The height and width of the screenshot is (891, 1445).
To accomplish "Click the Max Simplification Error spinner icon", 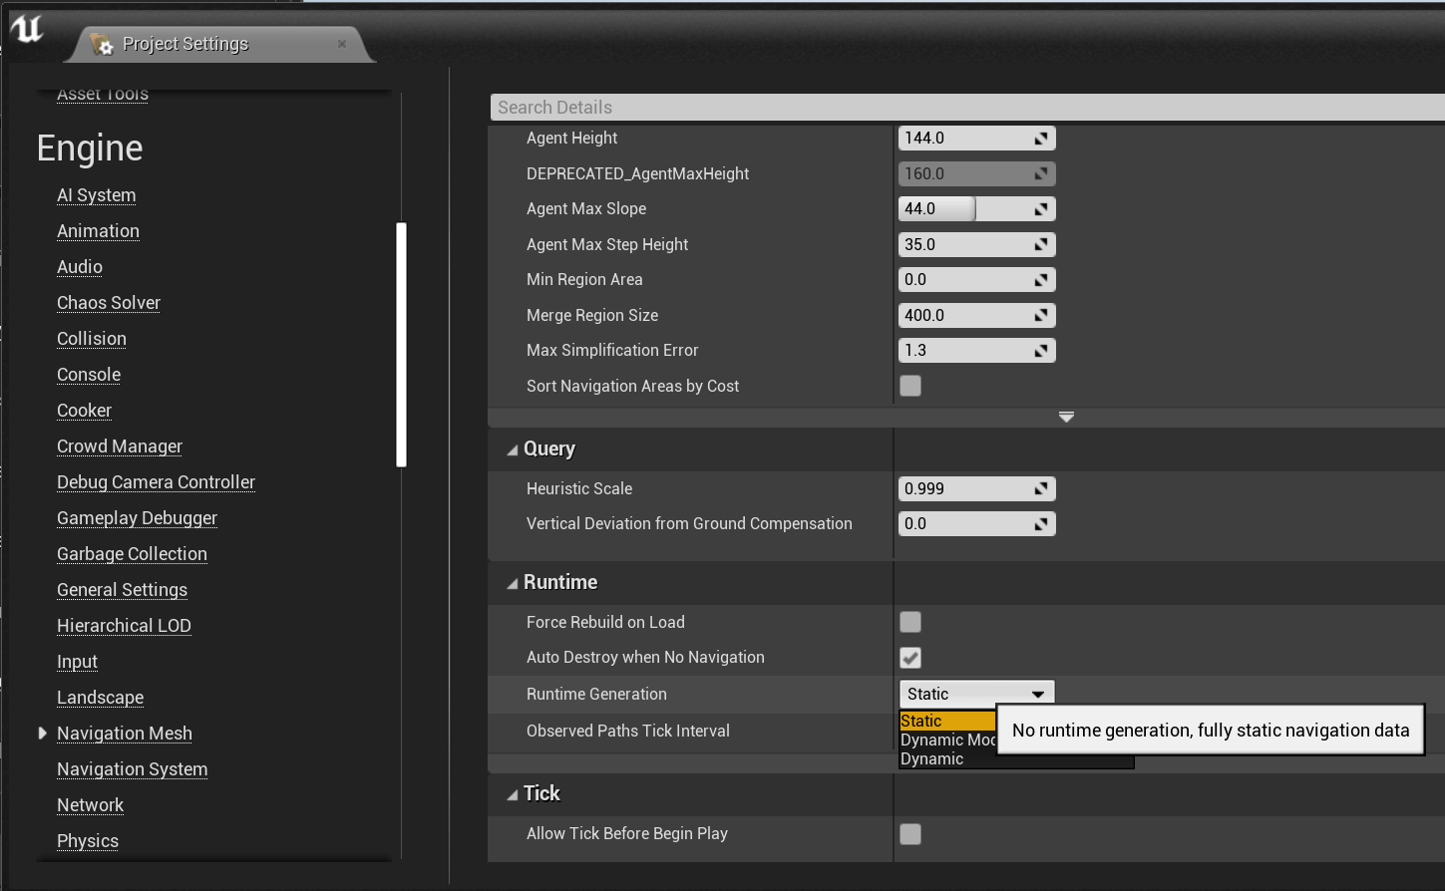I will (x=1040, y=351).
